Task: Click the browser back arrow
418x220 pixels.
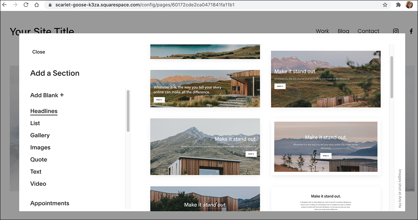Action: [5, 5]
